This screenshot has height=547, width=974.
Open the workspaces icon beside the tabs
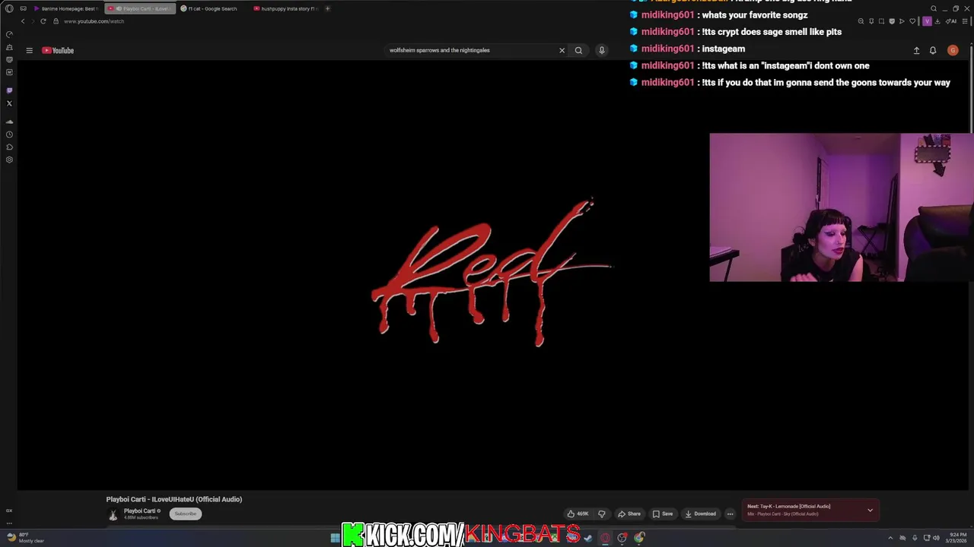[x=23, y=8]
